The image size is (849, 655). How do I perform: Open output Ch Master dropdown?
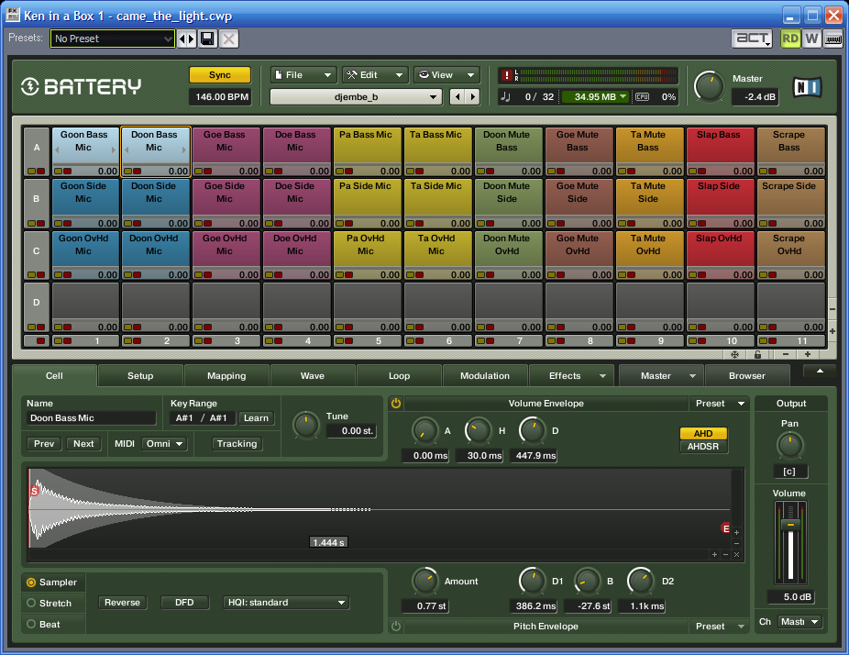(799, 621)
